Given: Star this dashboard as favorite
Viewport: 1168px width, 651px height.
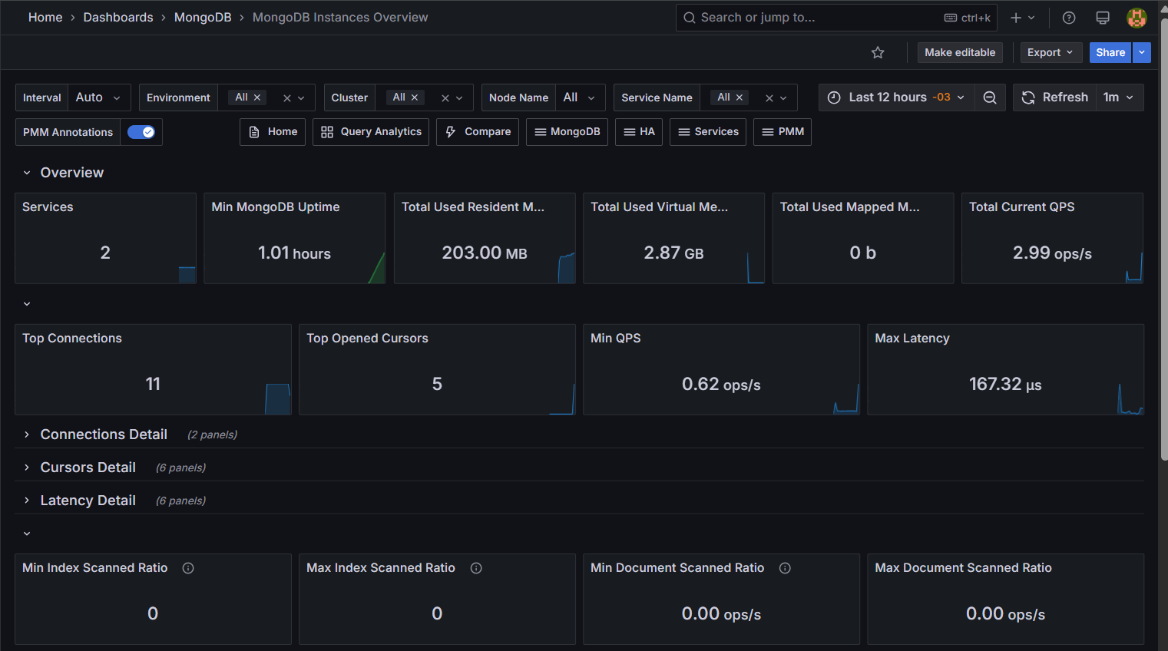Looking at the screenshot, I should click(x=878, y=52).
